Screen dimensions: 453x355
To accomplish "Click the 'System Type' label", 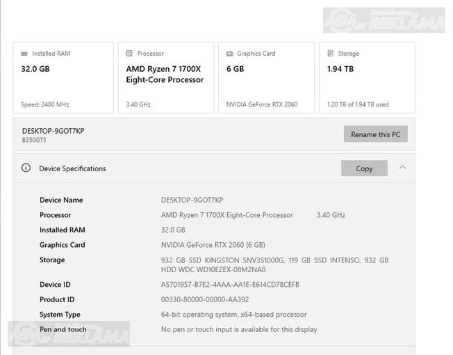I will [x=60, y=315].
